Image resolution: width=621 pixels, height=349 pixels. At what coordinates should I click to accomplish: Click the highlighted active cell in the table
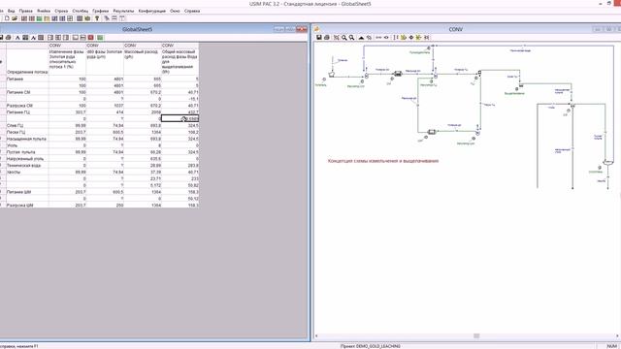(x=180, y=118)
